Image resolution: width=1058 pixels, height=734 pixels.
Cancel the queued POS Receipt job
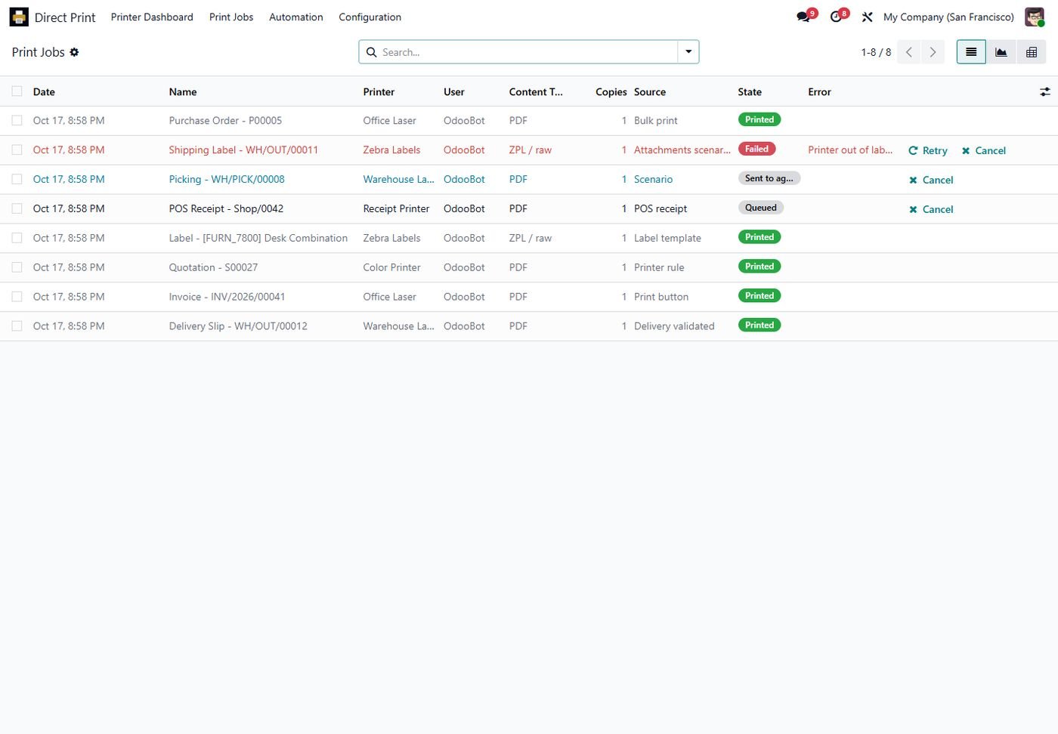931,209
